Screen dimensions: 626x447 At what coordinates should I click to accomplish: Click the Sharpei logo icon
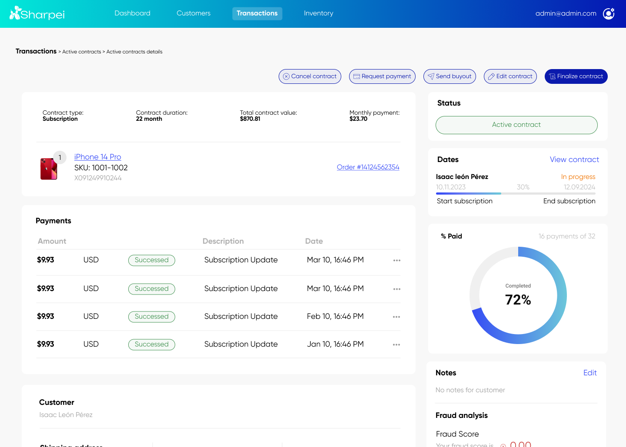(x=15, y=13)
